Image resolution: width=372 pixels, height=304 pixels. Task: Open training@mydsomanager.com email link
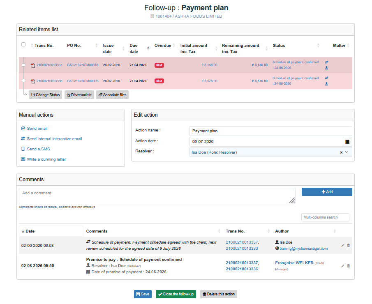[304, 249]
